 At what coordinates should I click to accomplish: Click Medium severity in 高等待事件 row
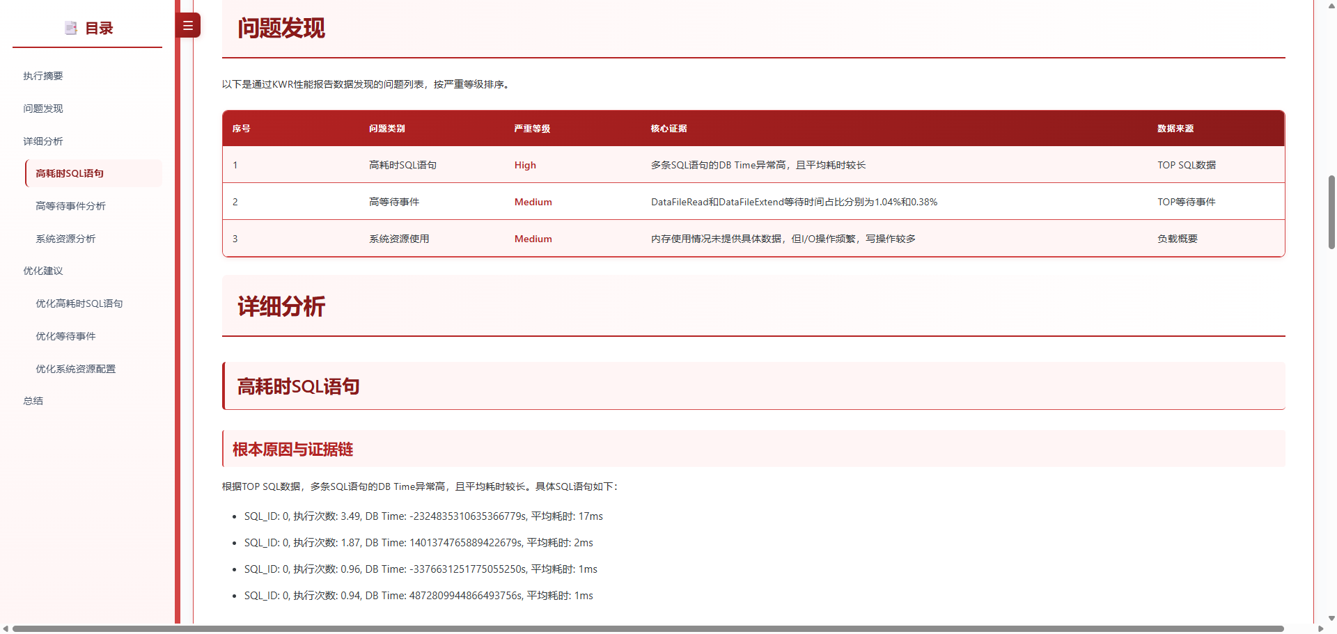click(533, 202)
